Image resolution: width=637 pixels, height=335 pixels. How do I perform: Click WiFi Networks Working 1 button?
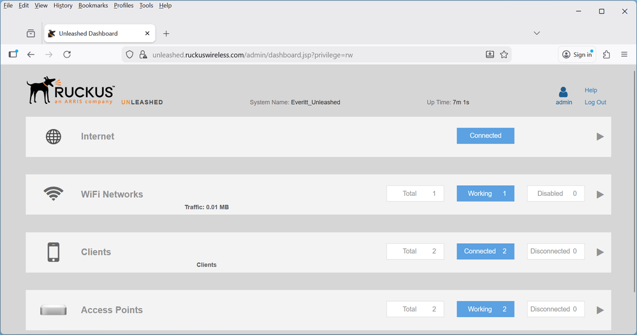[x=485, y=193]
